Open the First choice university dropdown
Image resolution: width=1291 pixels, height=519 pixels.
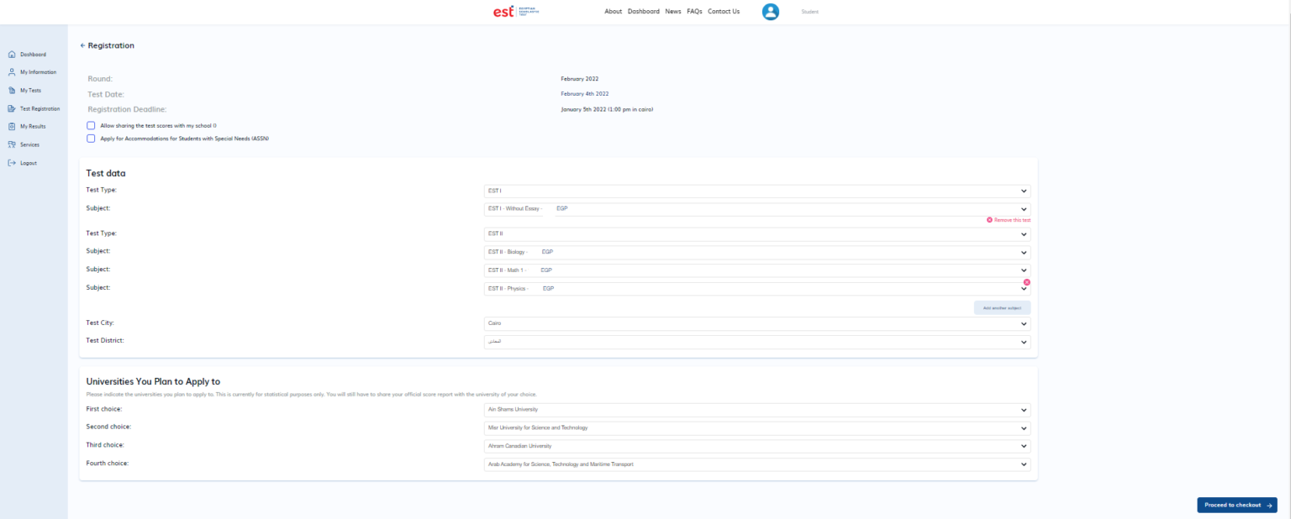(754, 410)
